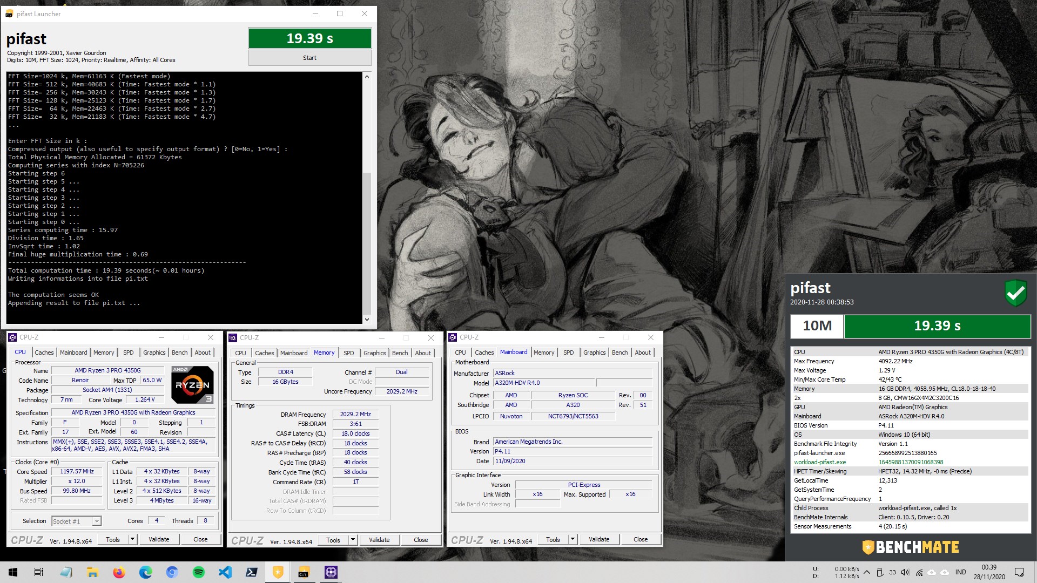This screenshot has height=583, width=1037.
Task: Open the volume control tray icon
Action: click(905, 572)
